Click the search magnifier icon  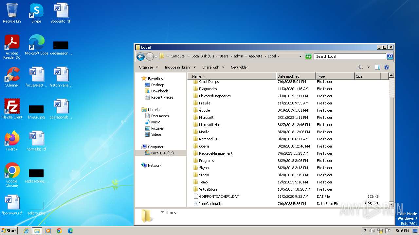click(x=390, y=56)
